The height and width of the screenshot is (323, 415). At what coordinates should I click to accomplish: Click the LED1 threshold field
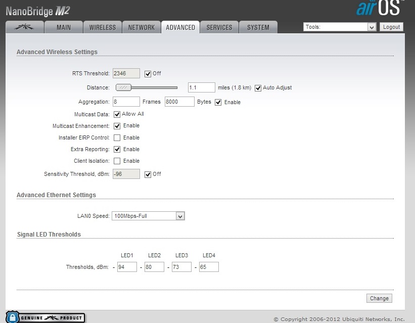(127, 267)
